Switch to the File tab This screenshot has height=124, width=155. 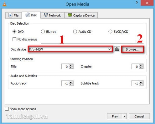click(13, 15)
